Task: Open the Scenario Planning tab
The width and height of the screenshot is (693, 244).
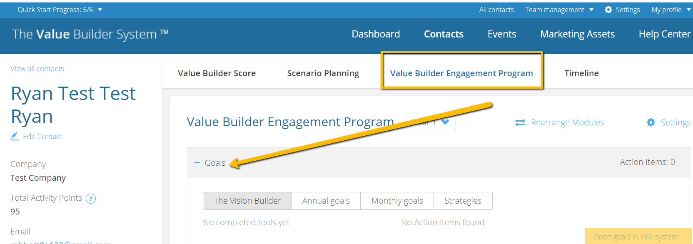Action: point(323,73)
